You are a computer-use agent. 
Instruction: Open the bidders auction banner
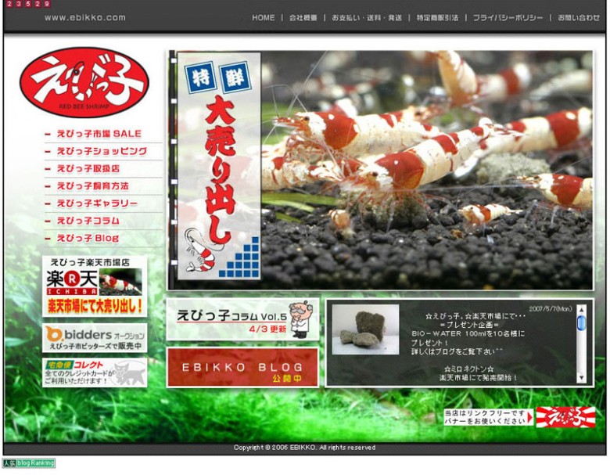point(95,338)
